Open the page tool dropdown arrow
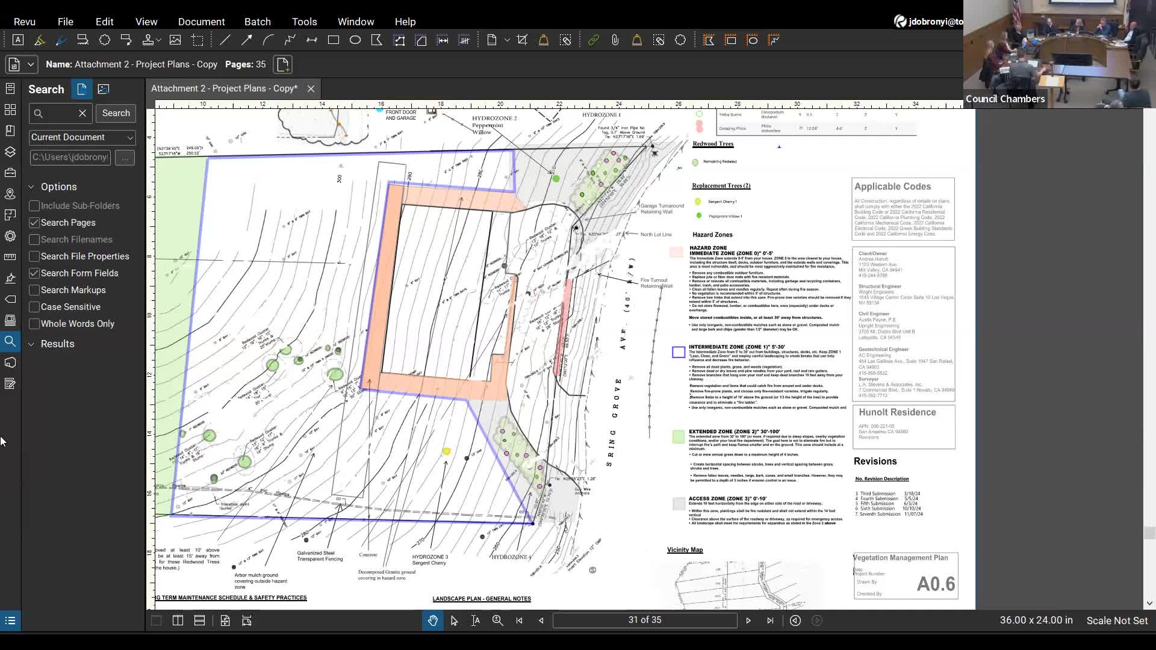This screenshot has height=650, width=1156. click(x=507, y=40)
